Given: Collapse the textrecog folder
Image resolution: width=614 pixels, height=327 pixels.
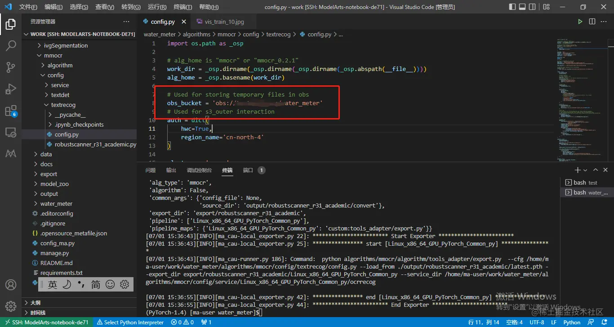Looking at the screenshot, I should 79,105.
